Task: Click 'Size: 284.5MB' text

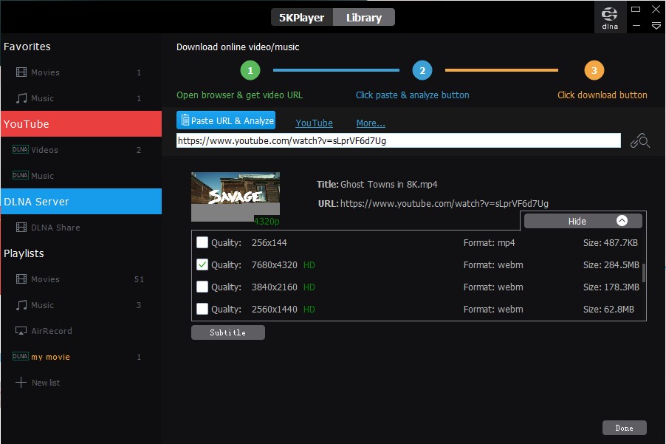Action: [611, 264]
